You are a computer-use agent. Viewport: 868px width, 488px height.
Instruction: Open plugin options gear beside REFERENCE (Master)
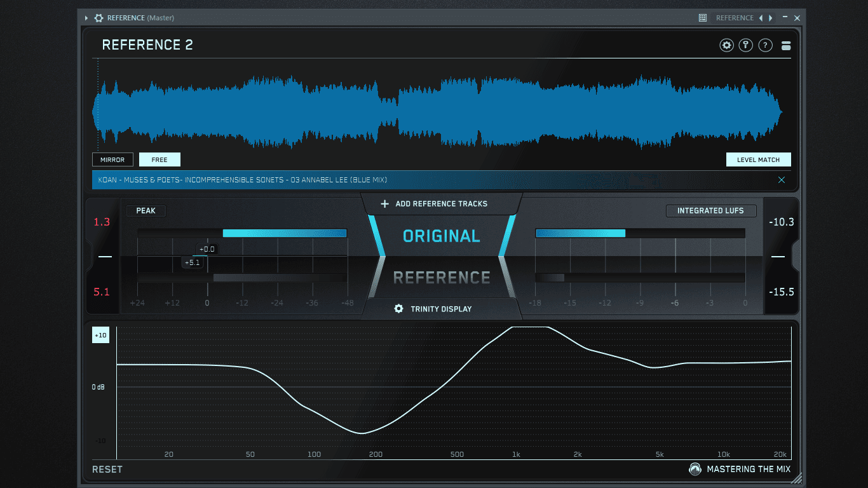click(99, 18)
